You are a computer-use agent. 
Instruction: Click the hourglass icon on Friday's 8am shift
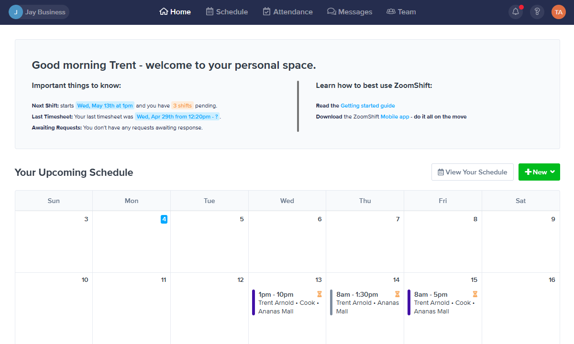pyautogui.click(x=475, y=294)
